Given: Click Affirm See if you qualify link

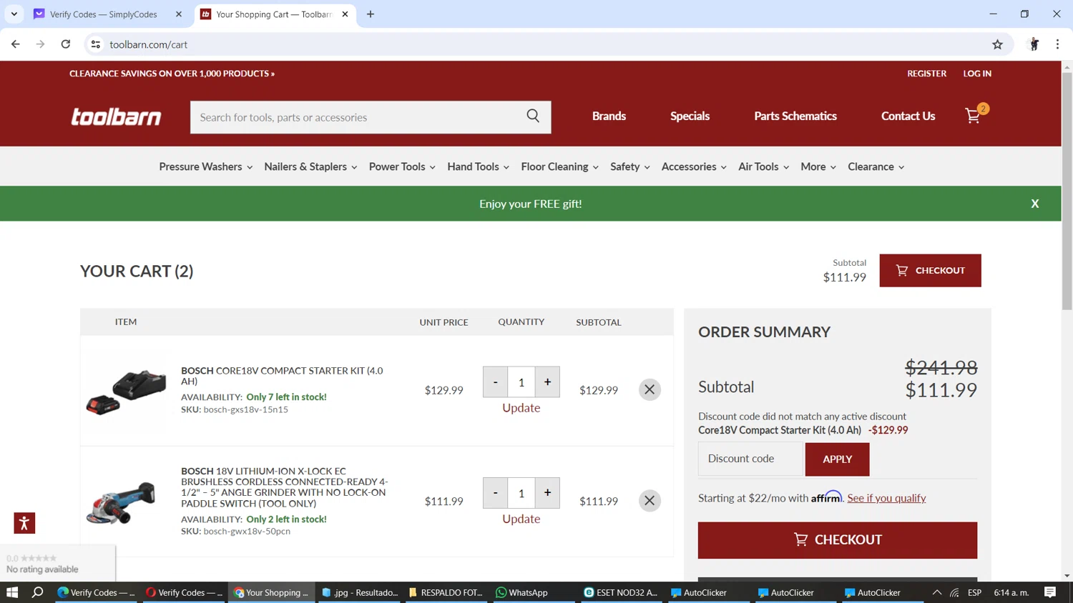Looking at the screenshot, I should click(x=886, y=498).
